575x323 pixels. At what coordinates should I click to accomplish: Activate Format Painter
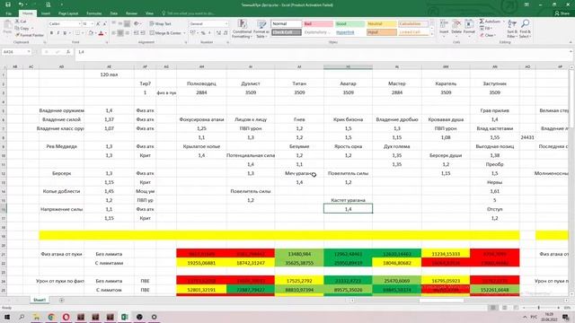tap(30, 35)
